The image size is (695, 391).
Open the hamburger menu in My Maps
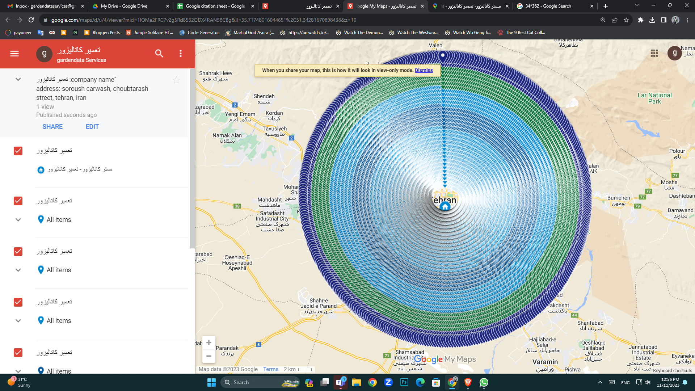(x=14, y=54)
